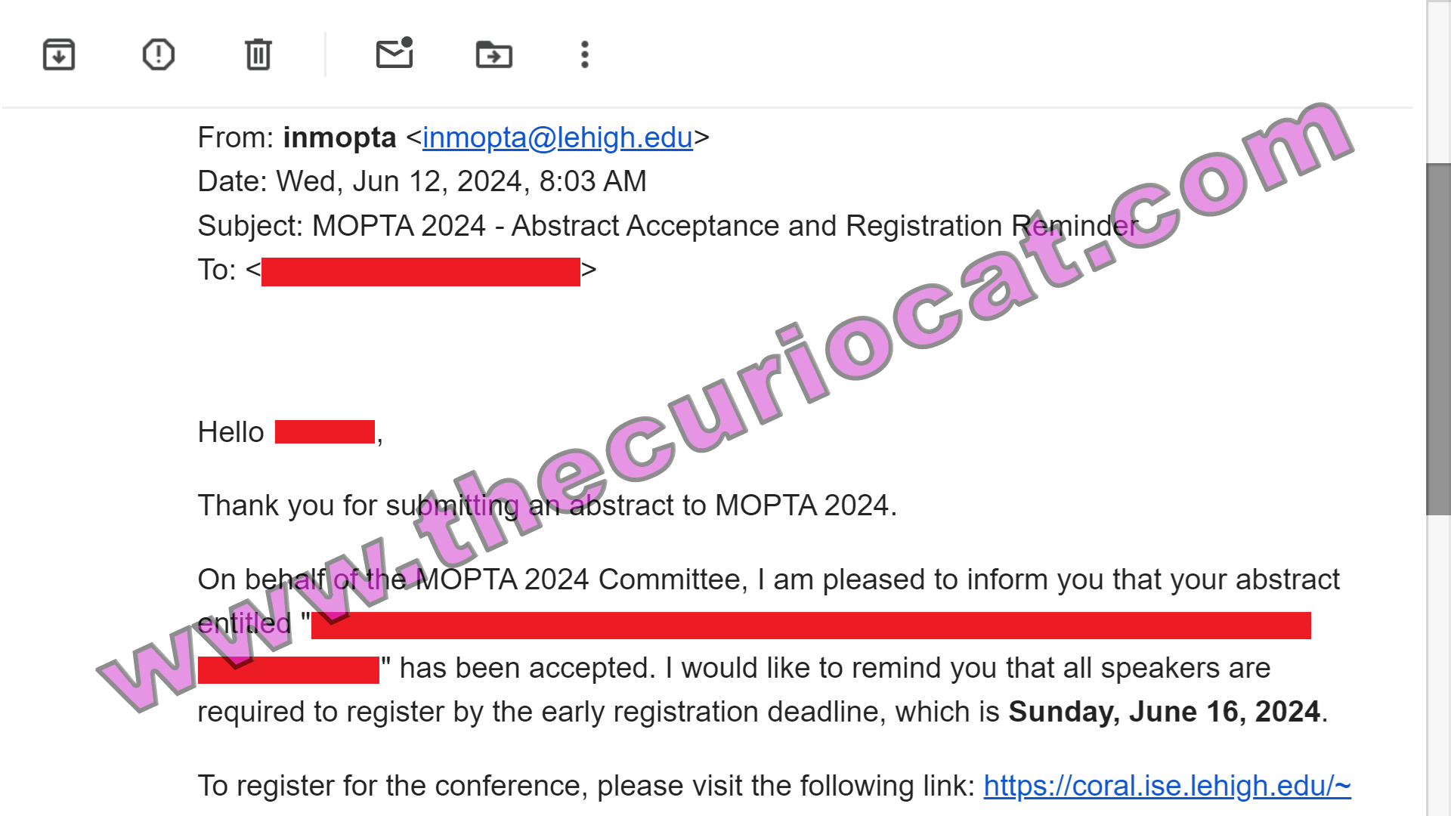Screen dimensions: 1451x816
Task: Click the redacted name after Hello
Action: click(x=325, y=432)
